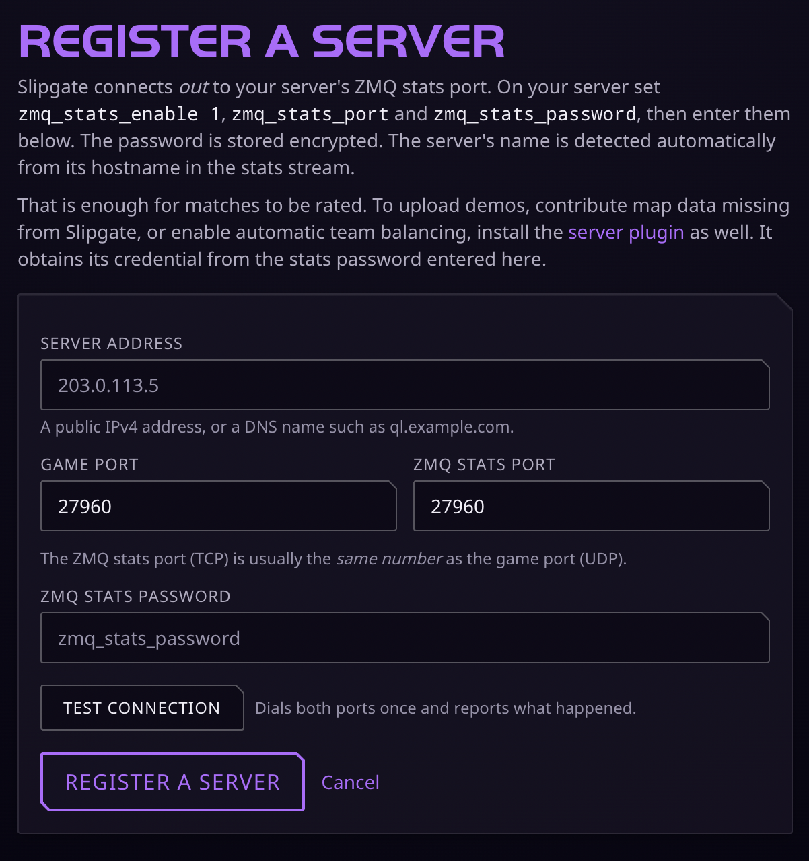Viewport: 809px width, 861px height.
Task: Submit with the Register a Server button
Action: pos(172,782)
